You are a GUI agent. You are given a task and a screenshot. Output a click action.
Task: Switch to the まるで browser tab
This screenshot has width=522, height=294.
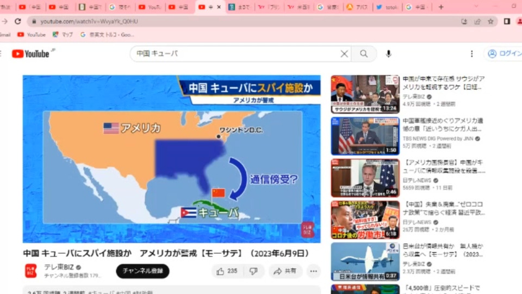click(x=239, y=7)
